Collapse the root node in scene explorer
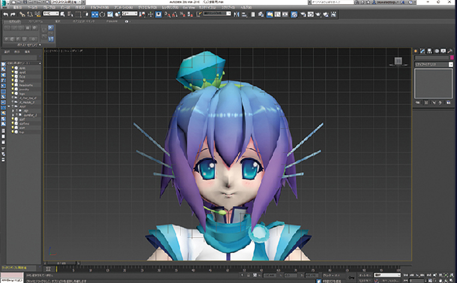The height and width of the screenshot is (283, 457). 9,107
